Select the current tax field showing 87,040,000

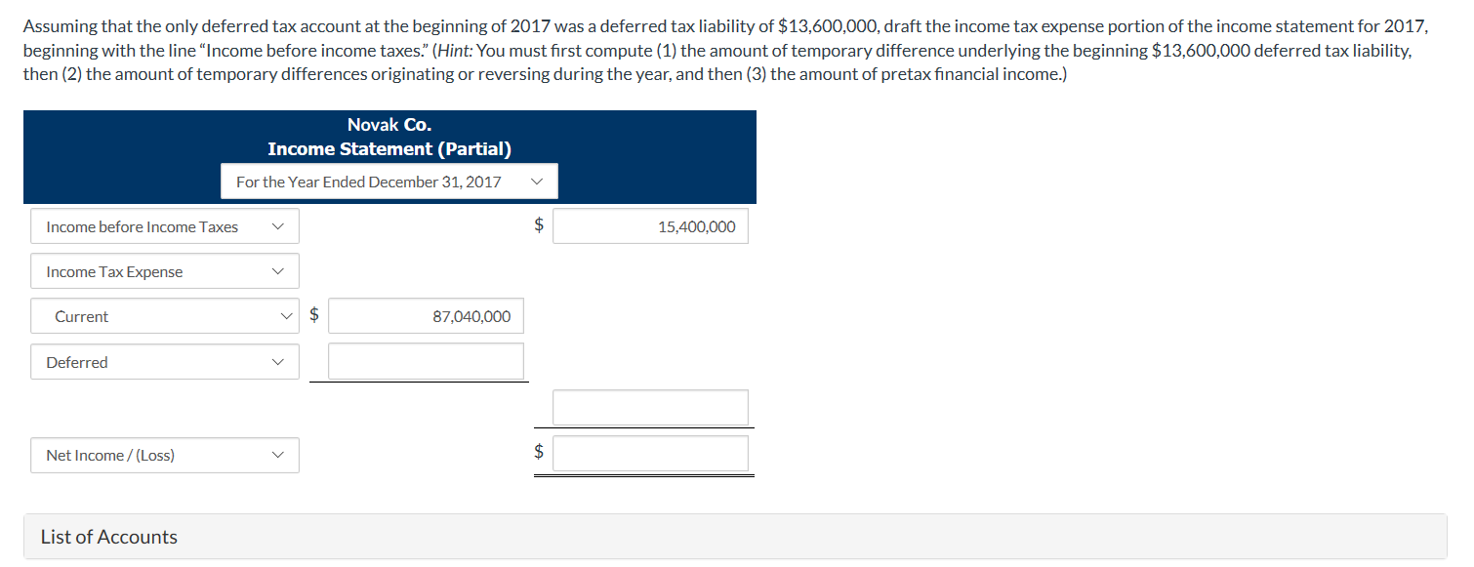(426, 315)
